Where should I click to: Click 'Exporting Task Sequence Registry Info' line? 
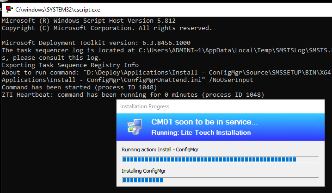[x=70, y=65]
